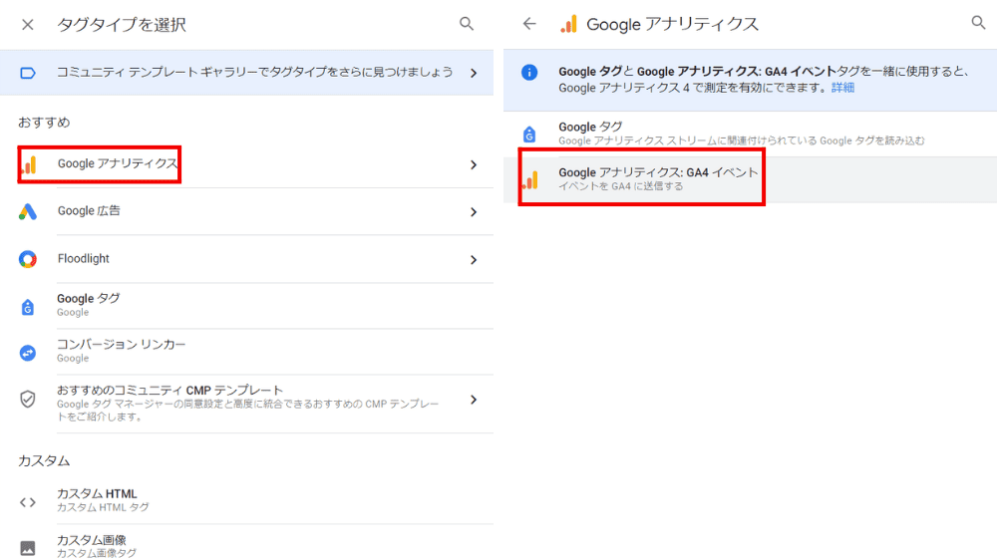Click the blue info icon in notice banner
The image size is (997, 560).
(x=529, y=72)
